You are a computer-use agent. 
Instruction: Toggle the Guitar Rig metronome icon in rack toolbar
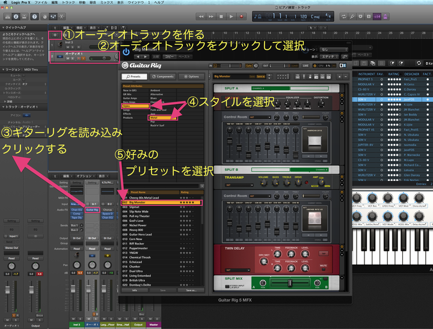(310, 77)
